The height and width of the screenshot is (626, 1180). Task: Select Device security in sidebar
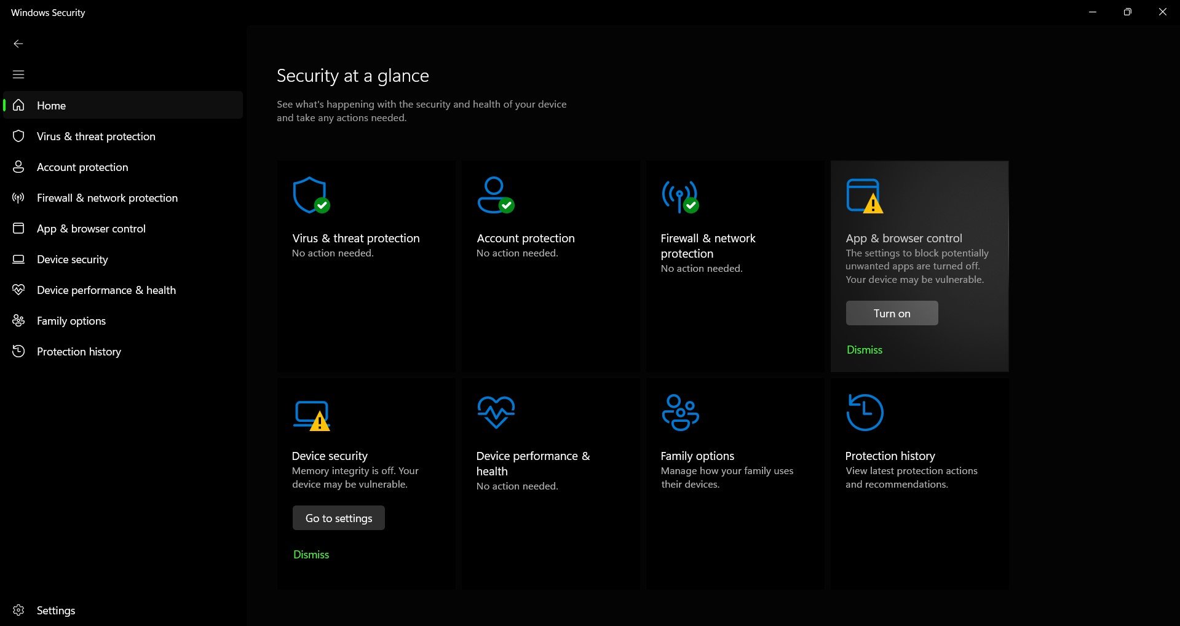tap(123, 259)
